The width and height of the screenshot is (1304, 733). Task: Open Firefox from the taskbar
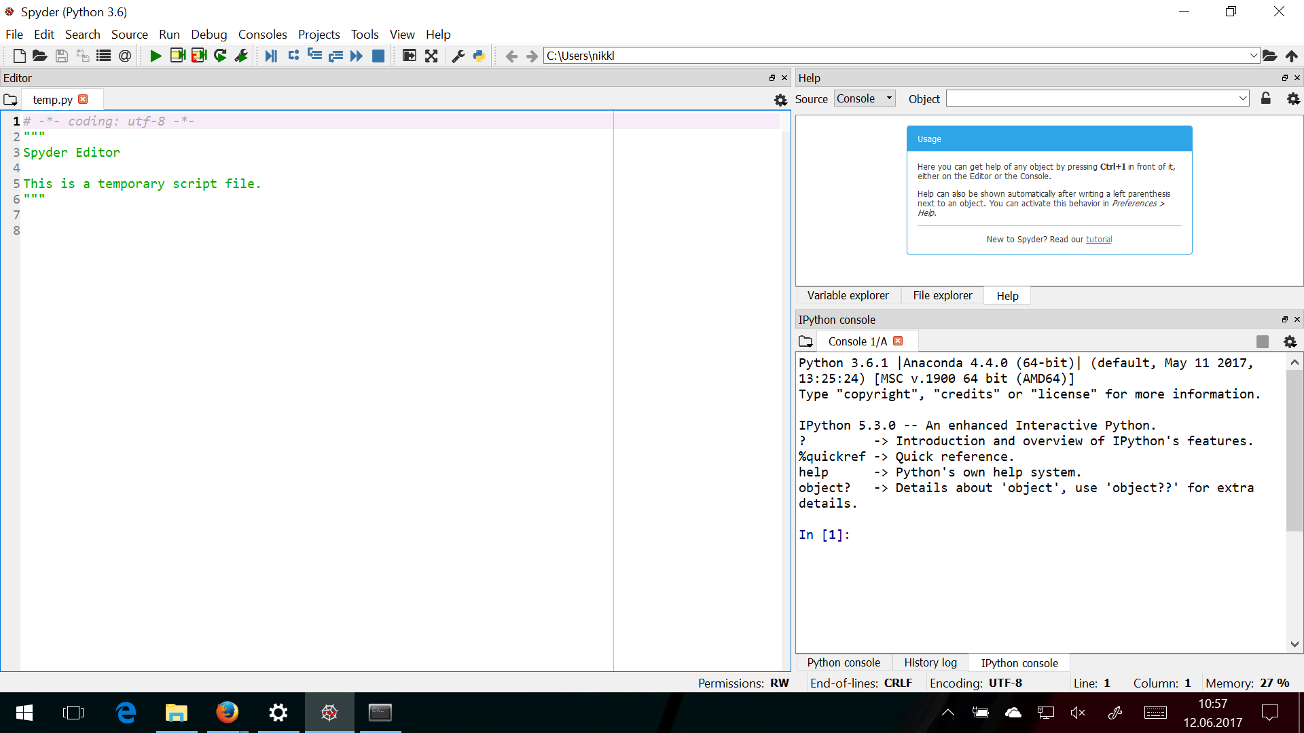(228, 713)
